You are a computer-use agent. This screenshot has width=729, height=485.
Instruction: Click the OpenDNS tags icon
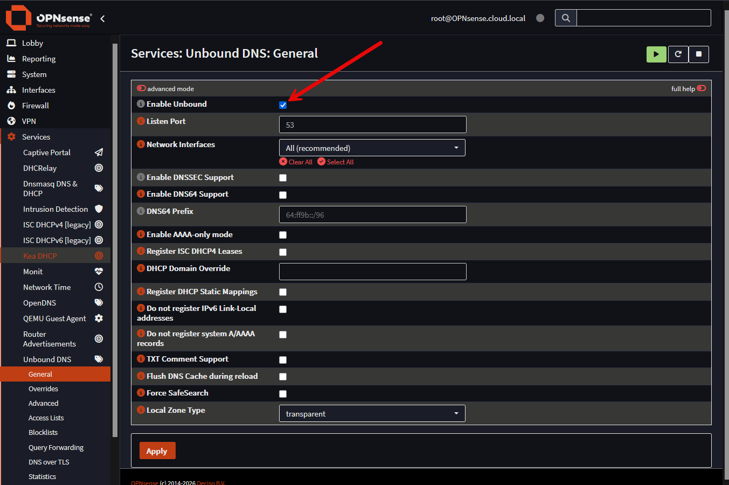click(99, 302)
